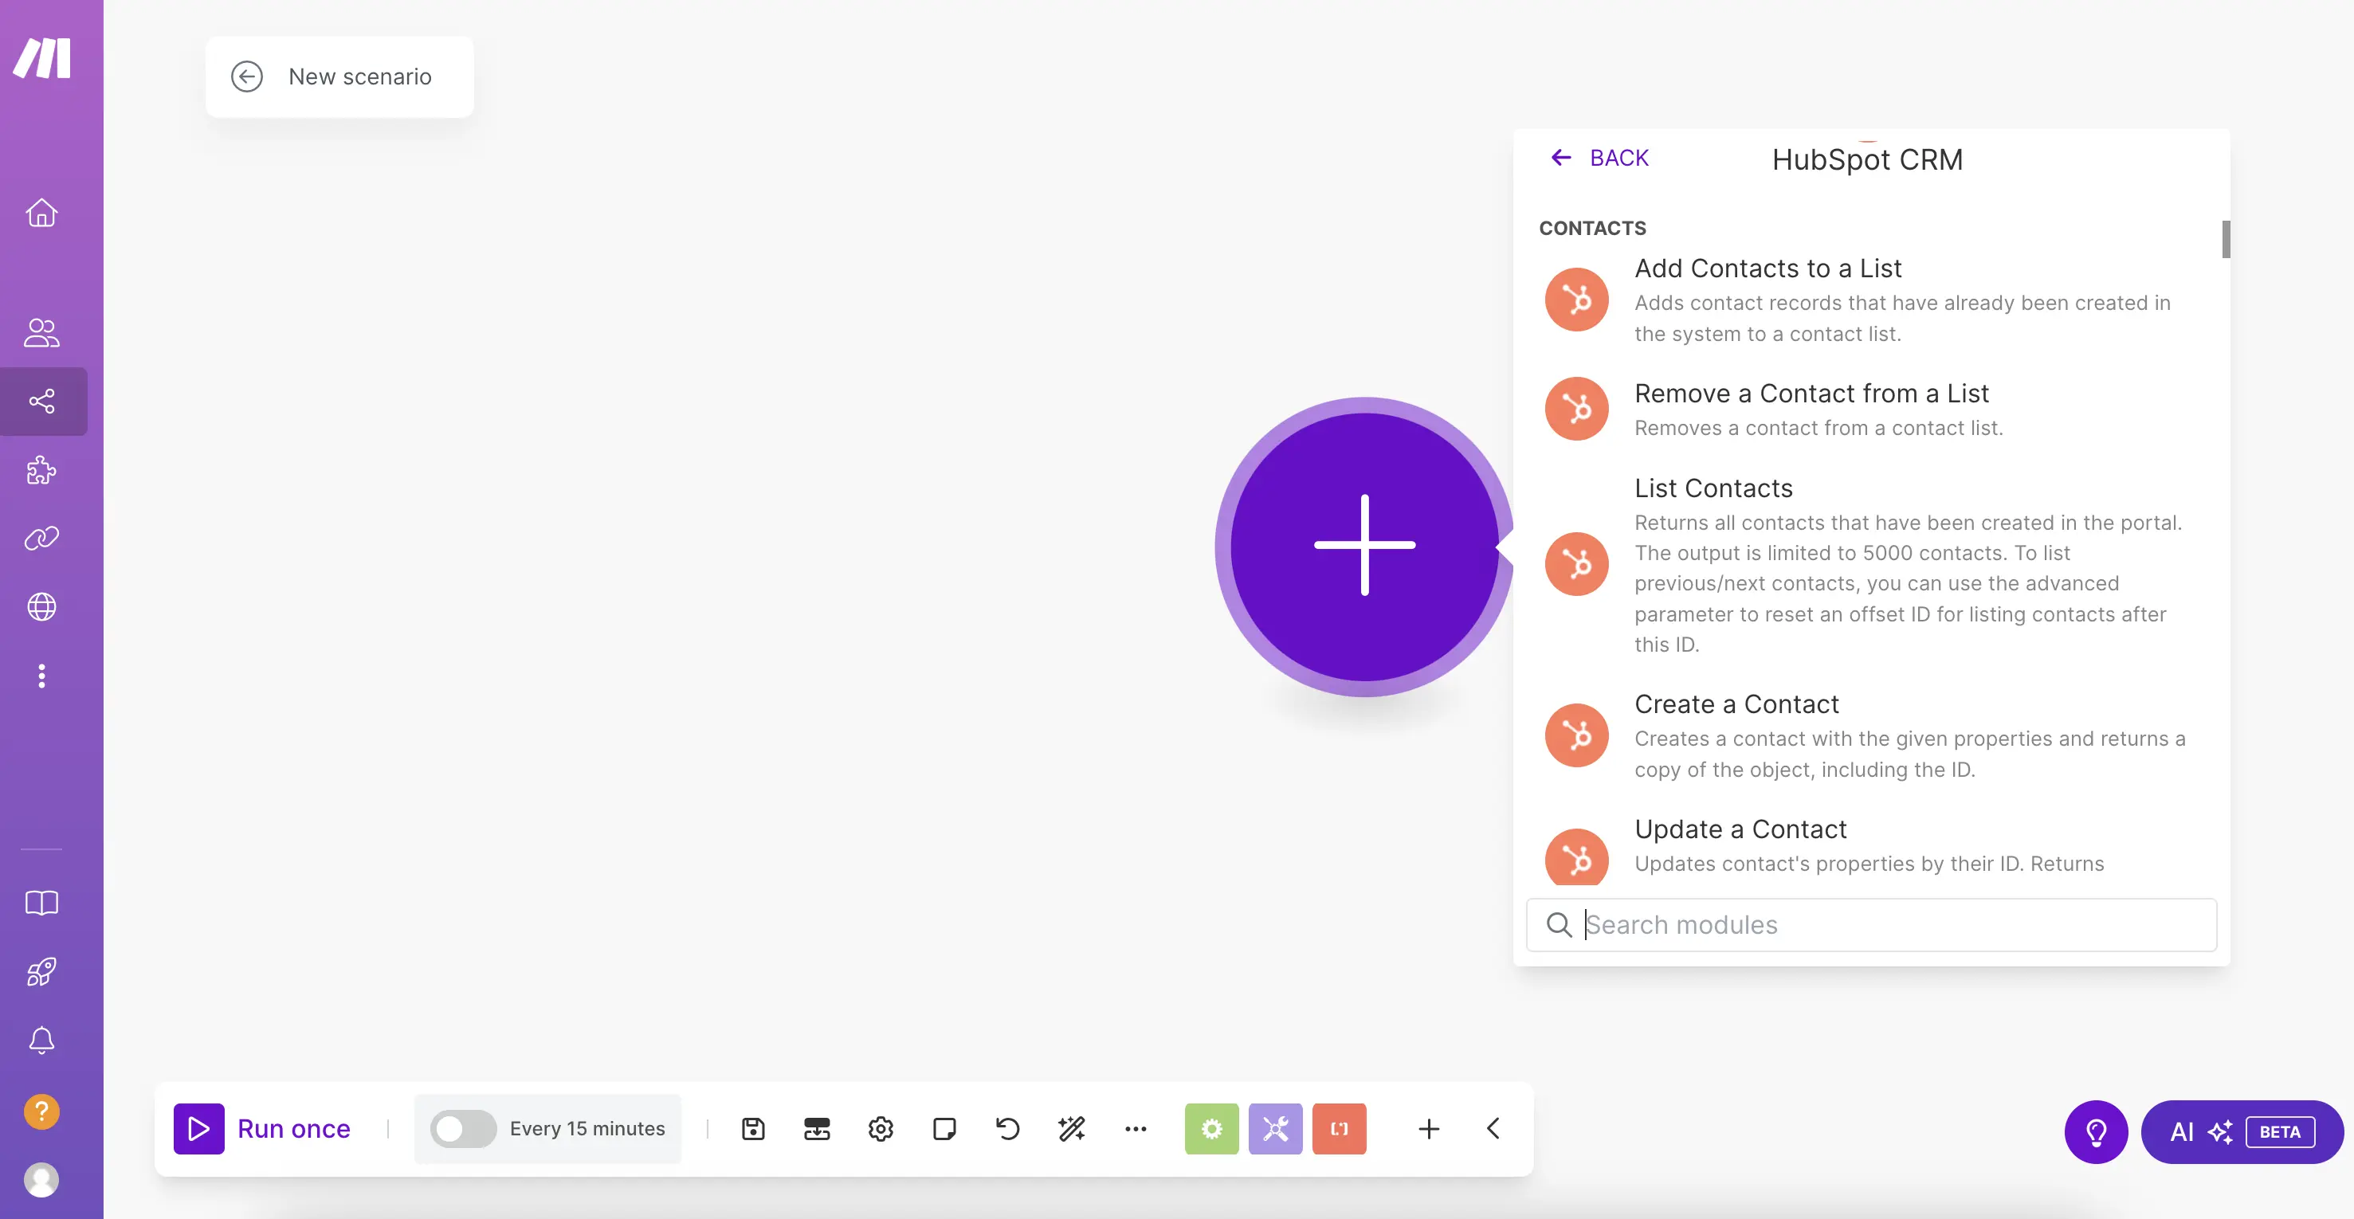
Task: Focus the Search modules input field
Action: coord(1872,925)
